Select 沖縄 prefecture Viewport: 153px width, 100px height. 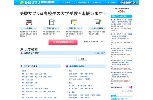coord(55,97)
